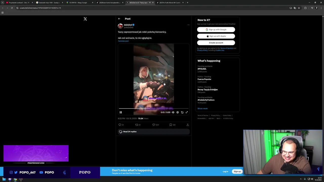This screenshot has width=324, height=182.
Task: Open the Windows Start menu
Action: tap(4, 179)
